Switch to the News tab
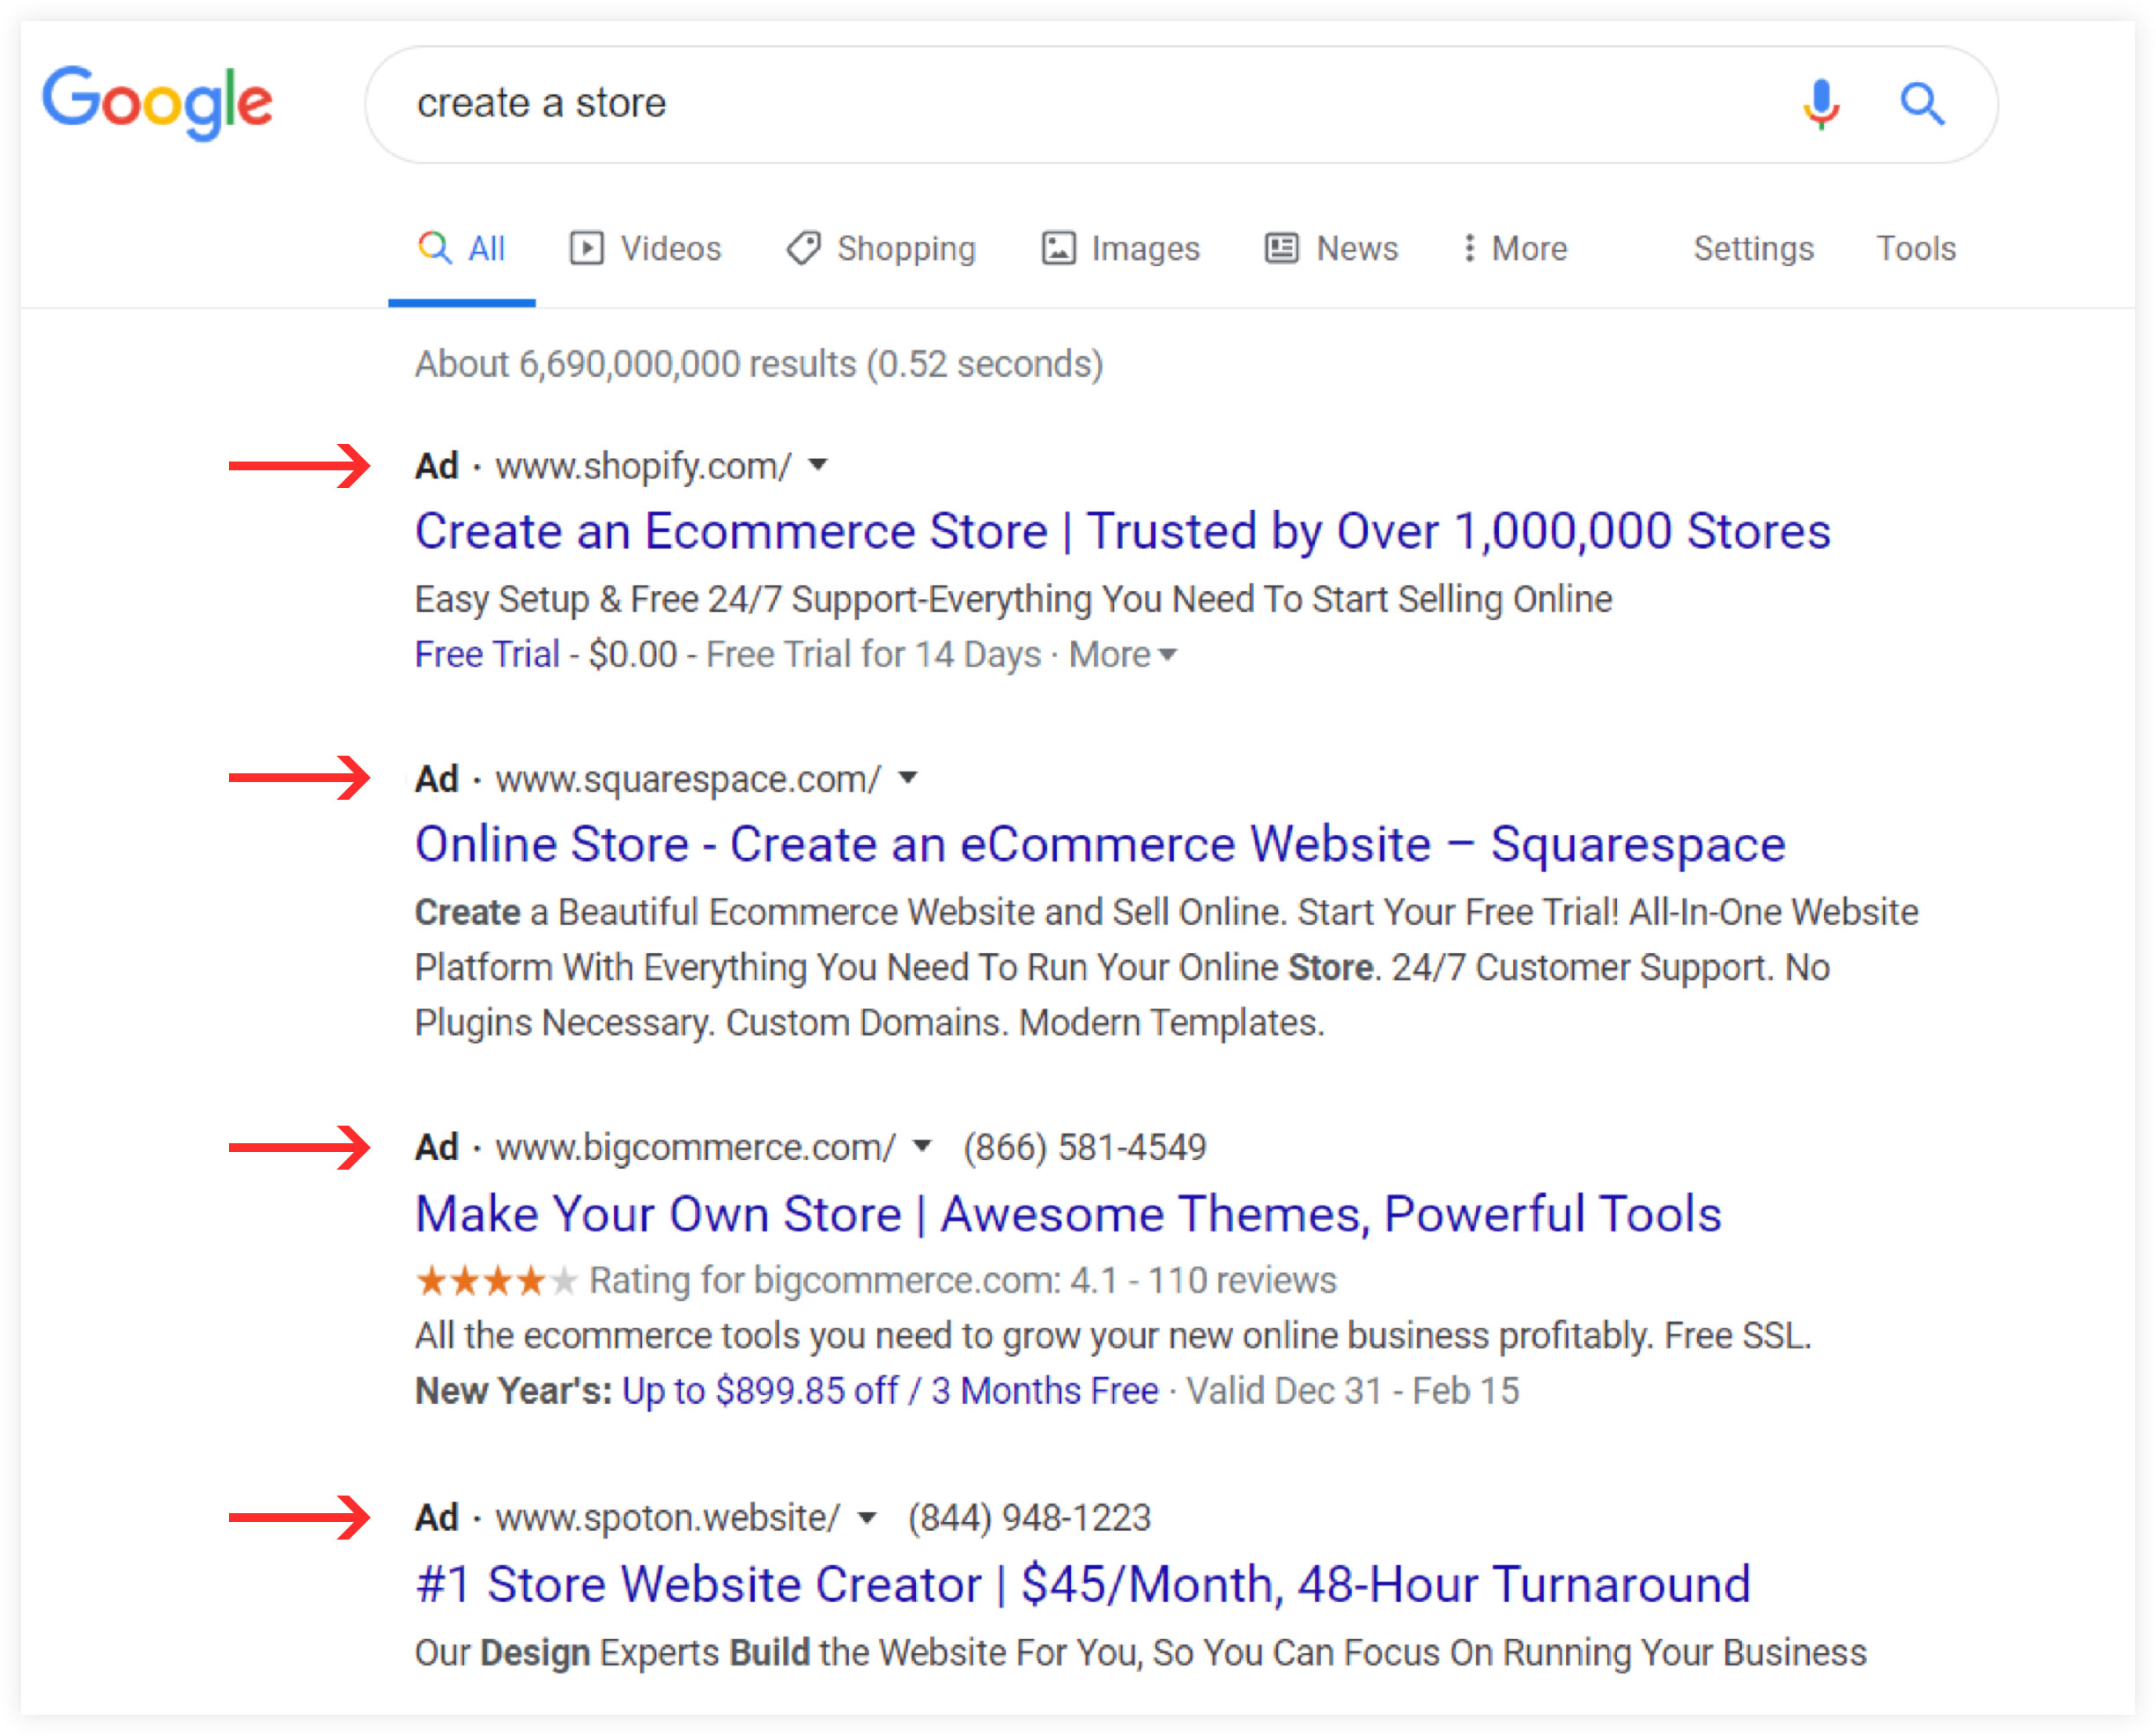2156x1736 pixels. click(1331, 248)
